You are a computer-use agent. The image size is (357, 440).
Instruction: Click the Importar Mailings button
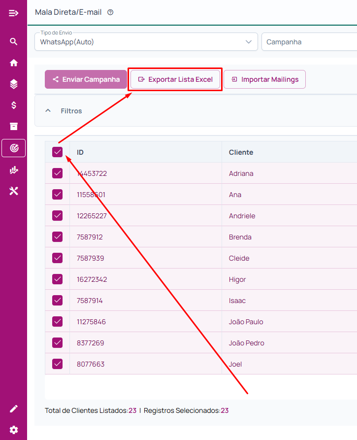point(265,79)
